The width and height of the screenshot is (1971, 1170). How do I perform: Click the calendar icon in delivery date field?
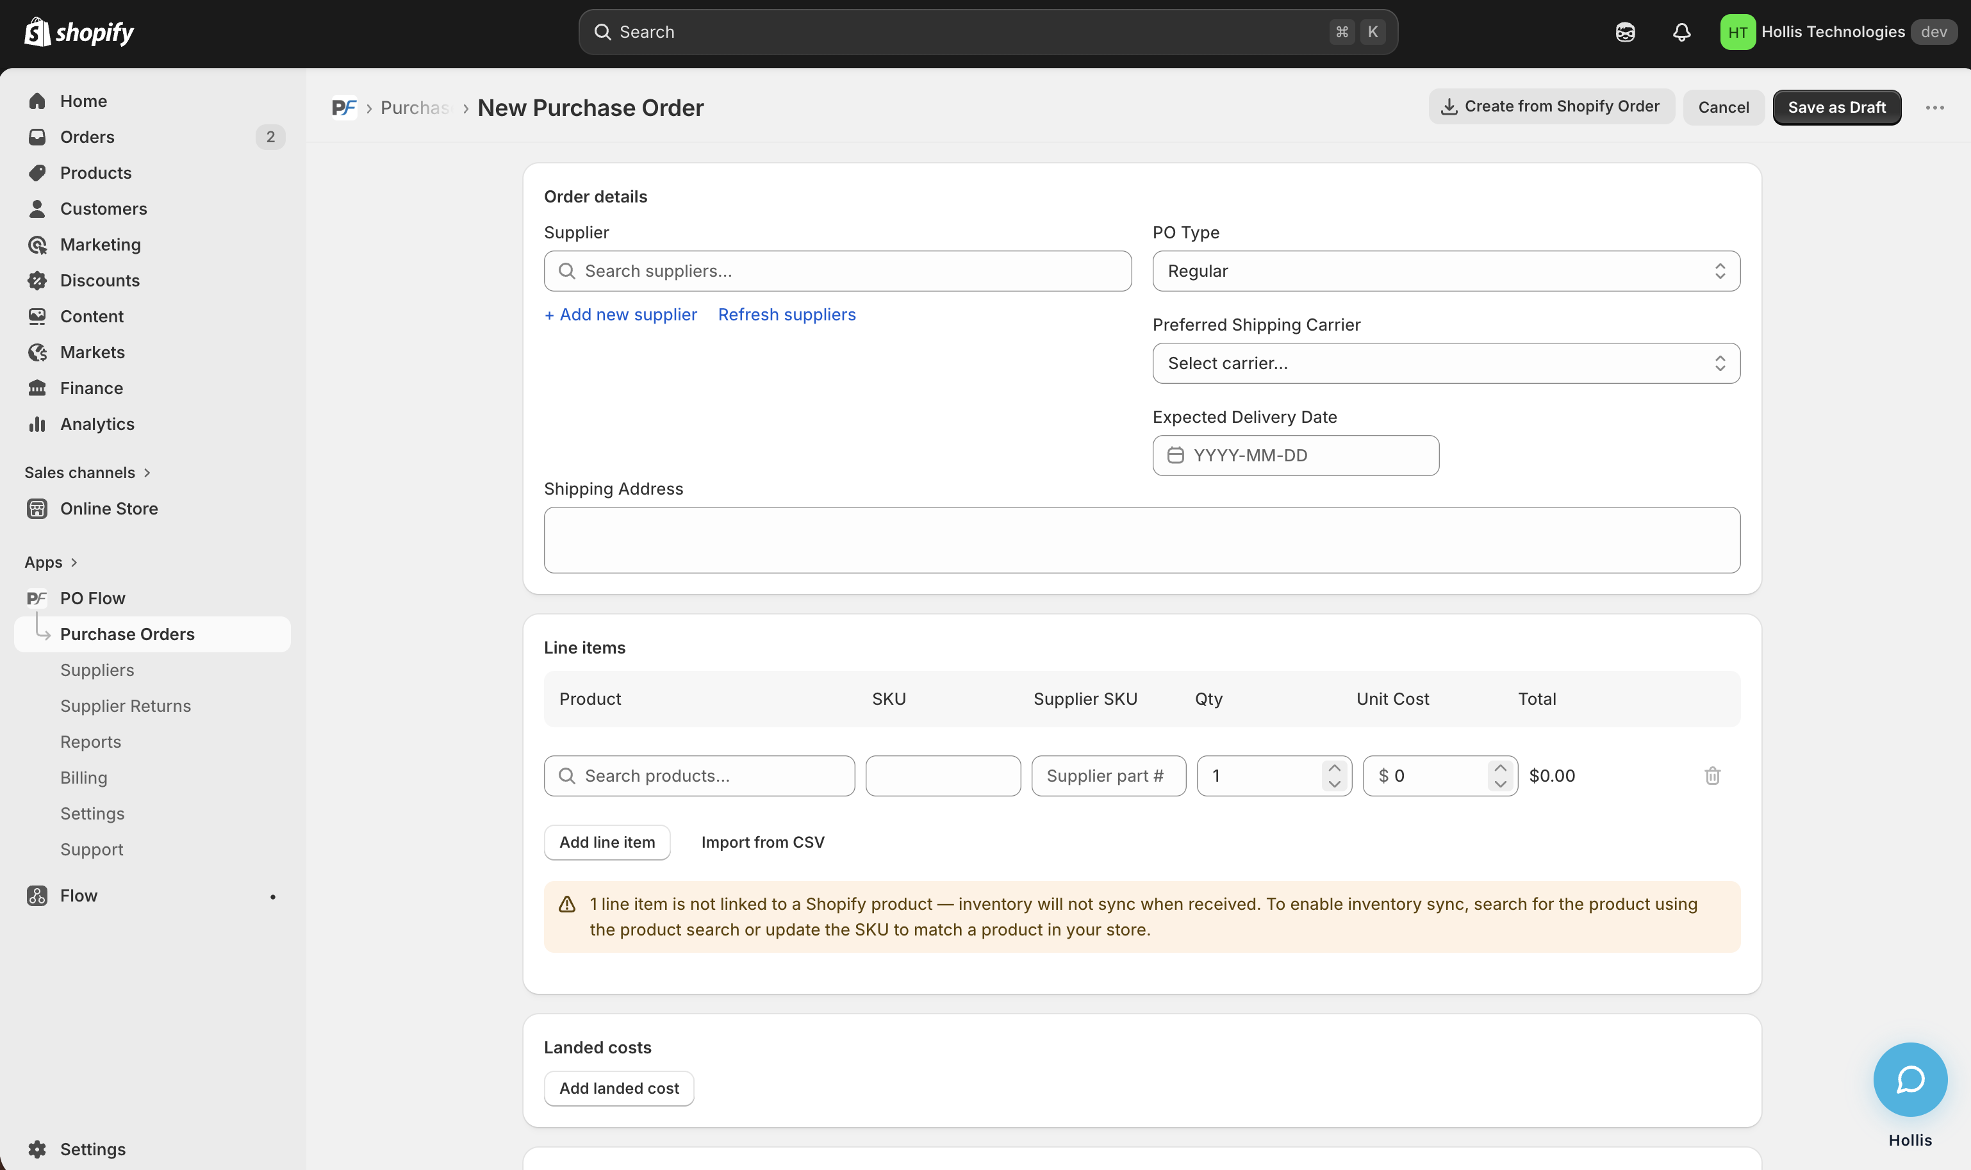pos(1175,456)
